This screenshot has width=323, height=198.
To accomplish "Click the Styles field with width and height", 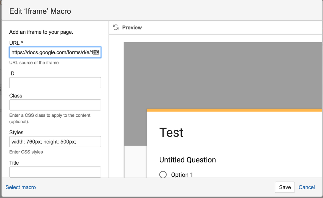I will [55, 142].
